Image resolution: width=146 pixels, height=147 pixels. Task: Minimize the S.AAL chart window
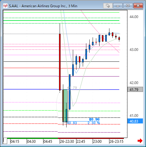[118, 6]
